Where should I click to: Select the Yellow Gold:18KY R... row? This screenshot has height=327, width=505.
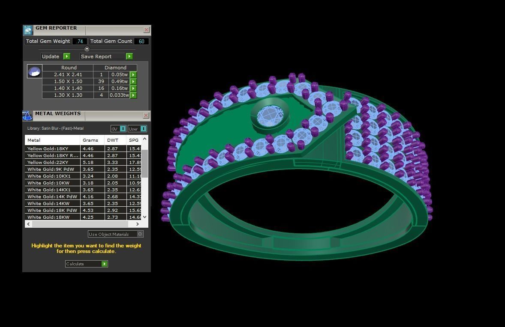[83, 156]
